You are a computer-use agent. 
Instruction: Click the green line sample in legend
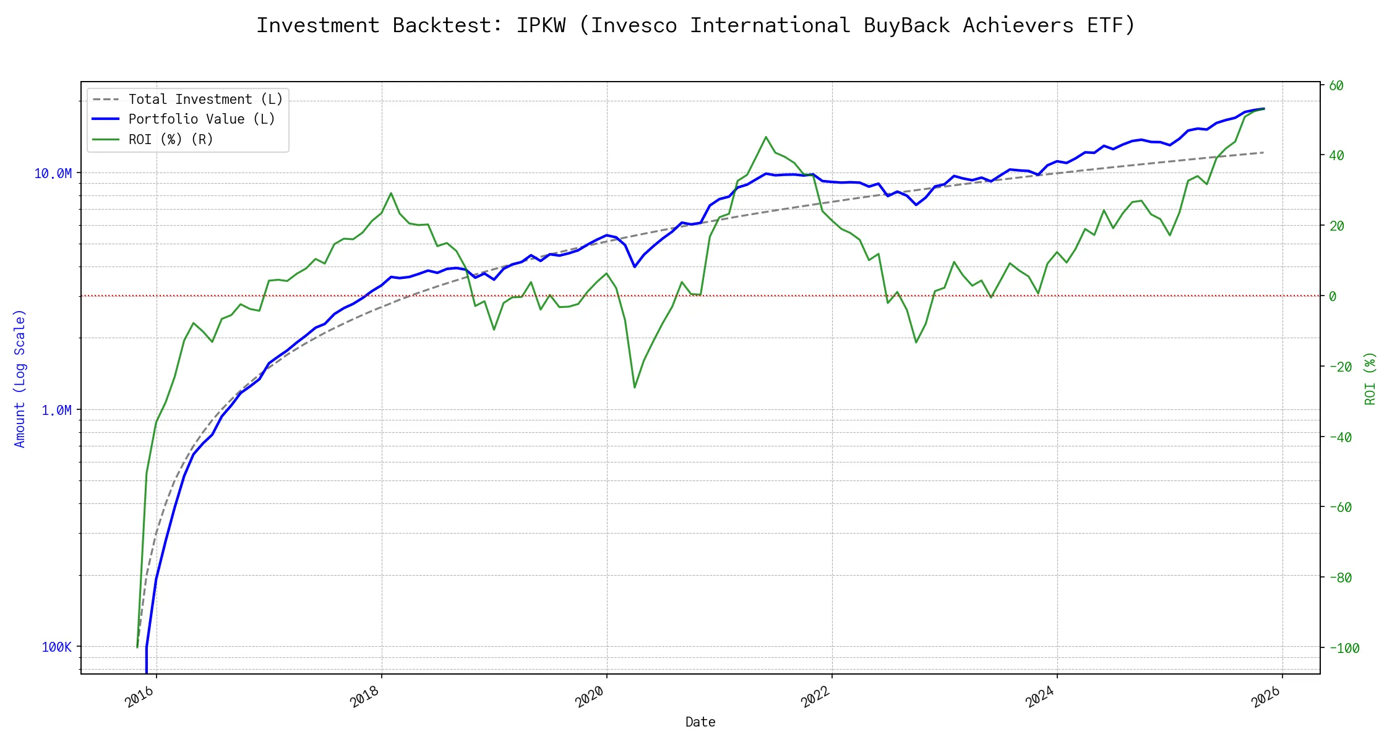(106, 140)
